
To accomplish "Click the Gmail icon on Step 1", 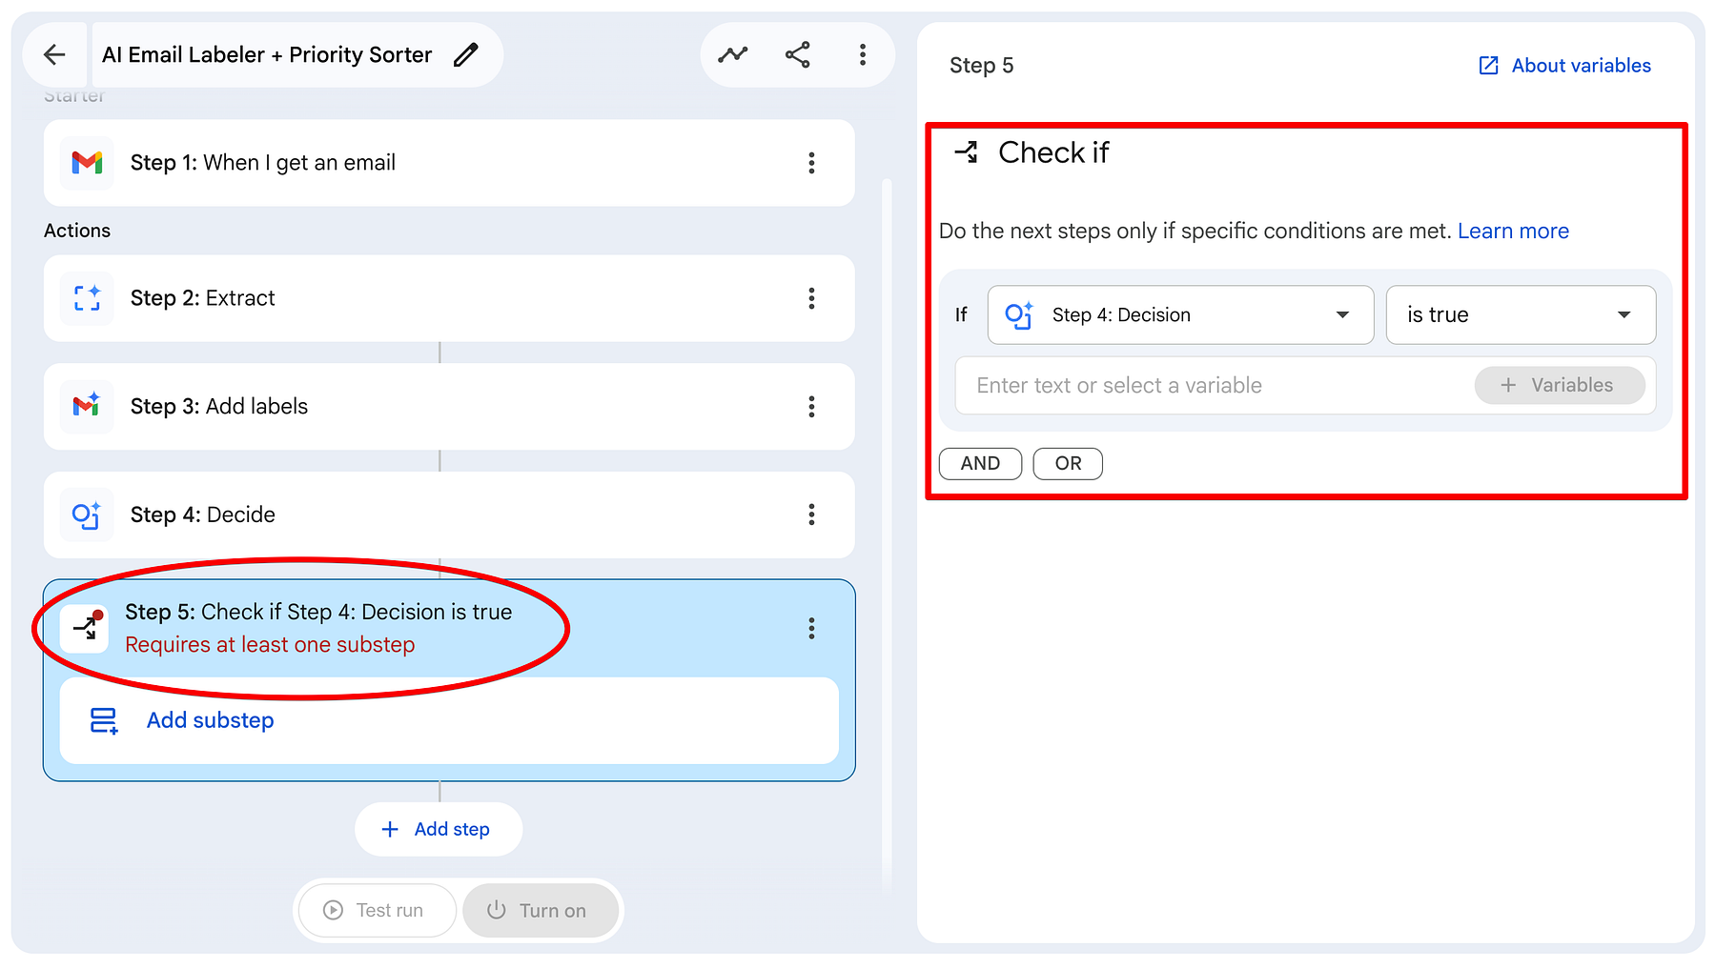I will [x=87, y=163].
